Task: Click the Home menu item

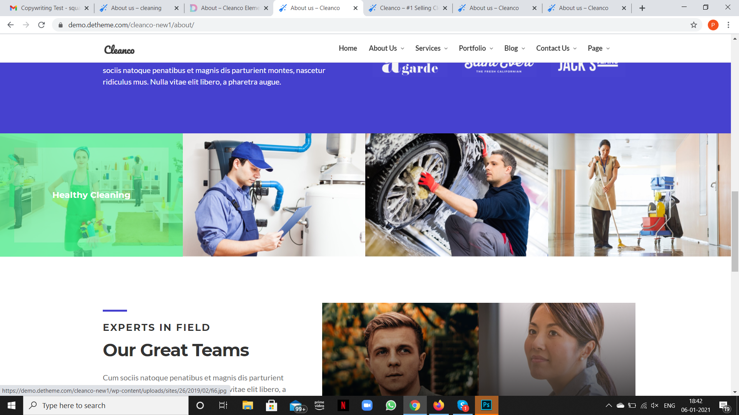Action: point(348,48)
